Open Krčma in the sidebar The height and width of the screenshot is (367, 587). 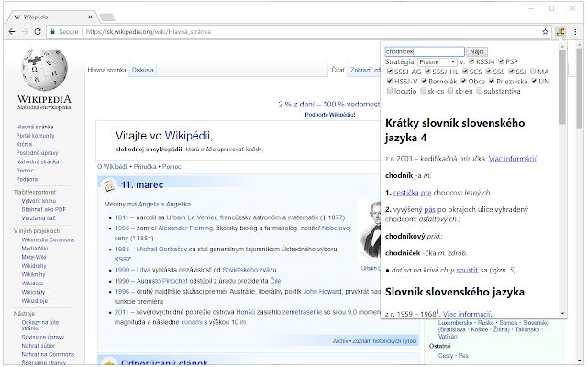(x=24, y=144)
